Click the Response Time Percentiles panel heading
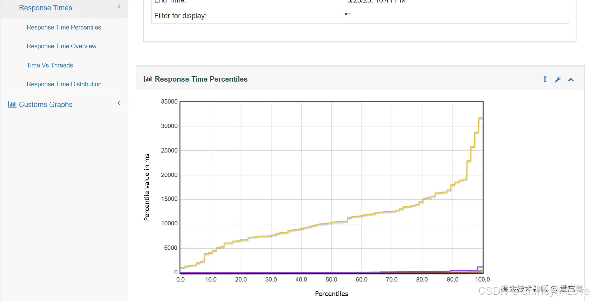Image resolution: width=591 pixels, height=301 pixels. [x=201, y=79]
